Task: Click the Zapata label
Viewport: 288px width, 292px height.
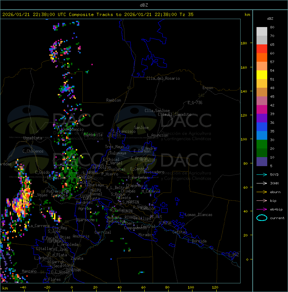Action: click(x=77, y=258)
